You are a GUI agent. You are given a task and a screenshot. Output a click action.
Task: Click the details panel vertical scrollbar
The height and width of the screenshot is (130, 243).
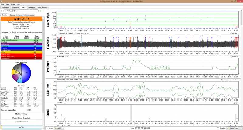click(43, 66)
